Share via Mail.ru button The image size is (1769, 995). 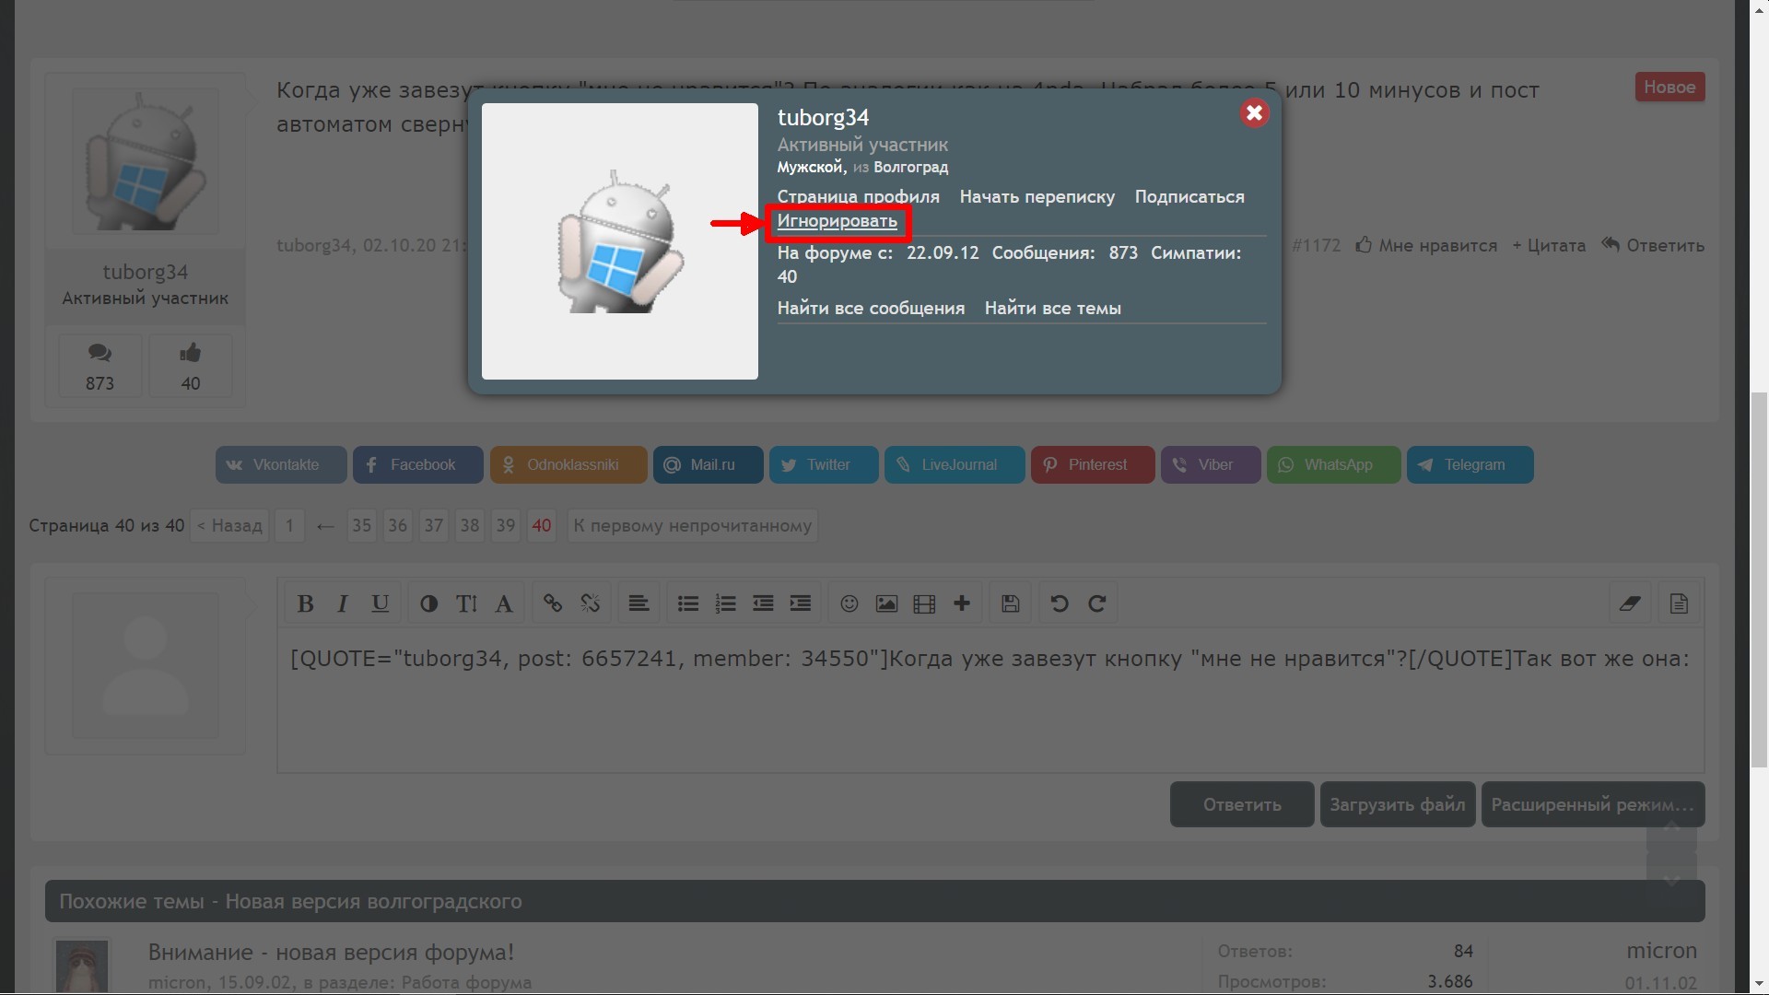point(709,464)
